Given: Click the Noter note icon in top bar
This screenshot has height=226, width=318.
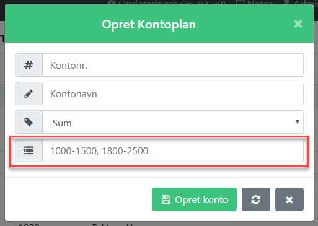Looking at the screenshot, I should pyautogui.click(x=240, y=2).
